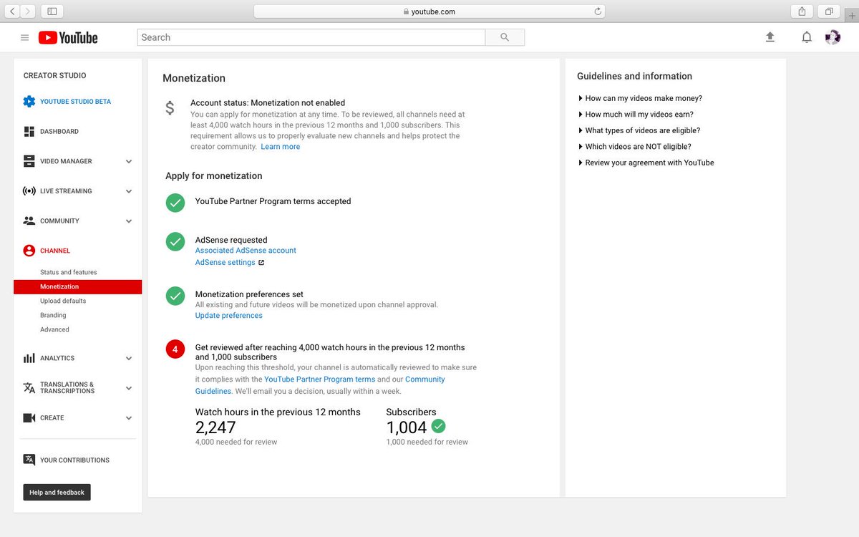Click the YouTube Studio Beta gear icon
The image size is (859, 537).
(x=29, y=102)
